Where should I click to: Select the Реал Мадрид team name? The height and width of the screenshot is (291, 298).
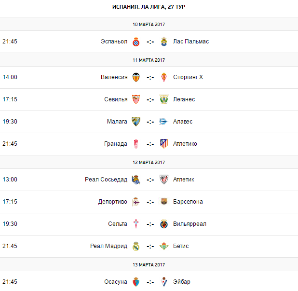pos(109,246)
